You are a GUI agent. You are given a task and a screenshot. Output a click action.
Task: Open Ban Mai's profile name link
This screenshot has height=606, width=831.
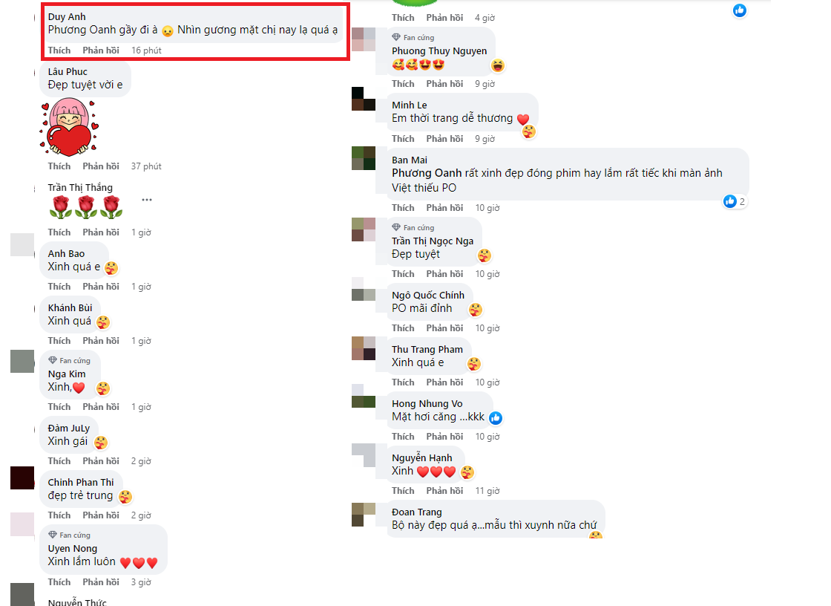(409, 160)
